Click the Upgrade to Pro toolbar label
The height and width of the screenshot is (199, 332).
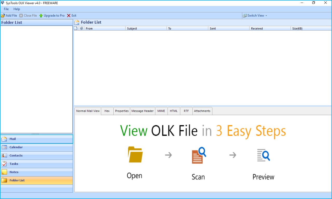54,16
